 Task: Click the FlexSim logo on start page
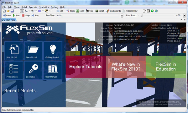click(29, 30)
